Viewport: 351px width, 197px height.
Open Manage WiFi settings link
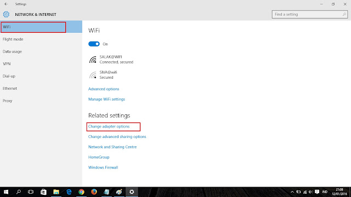[x=106, y=99]
